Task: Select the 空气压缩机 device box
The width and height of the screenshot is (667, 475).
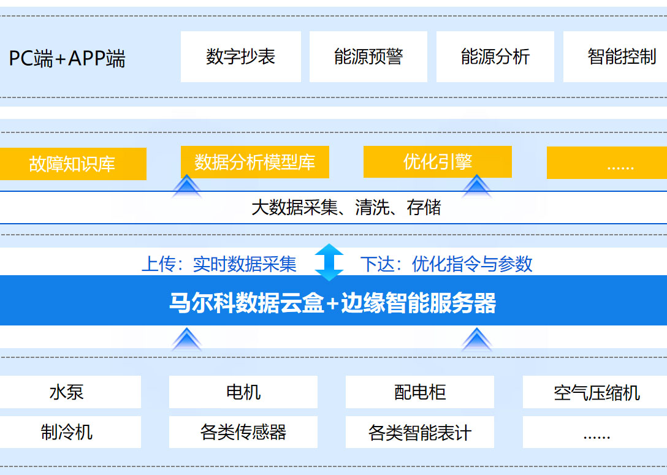Action: click(x=595, y=392)
